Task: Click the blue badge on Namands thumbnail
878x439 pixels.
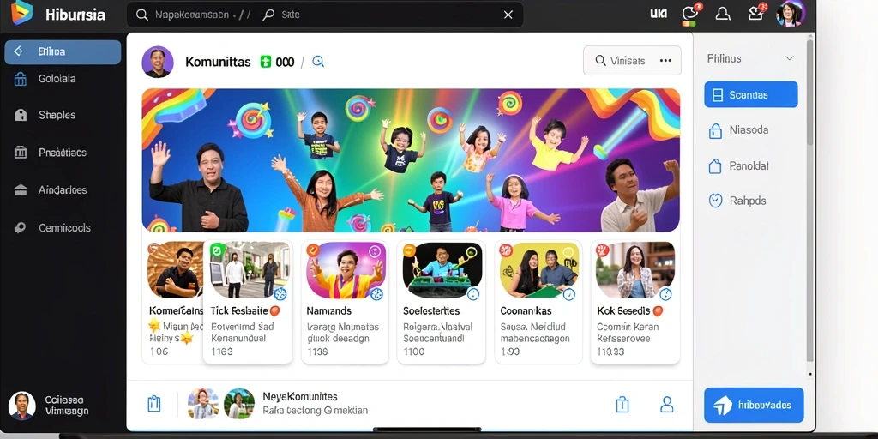Action: point(377,293)
